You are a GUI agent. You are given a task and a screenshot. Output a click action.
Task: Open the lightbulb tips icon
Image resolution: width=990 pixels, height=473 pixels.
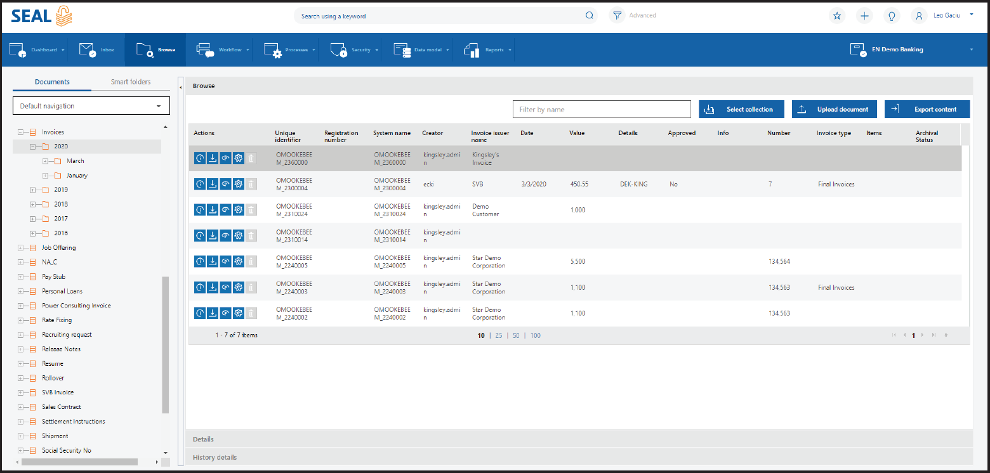892,16
